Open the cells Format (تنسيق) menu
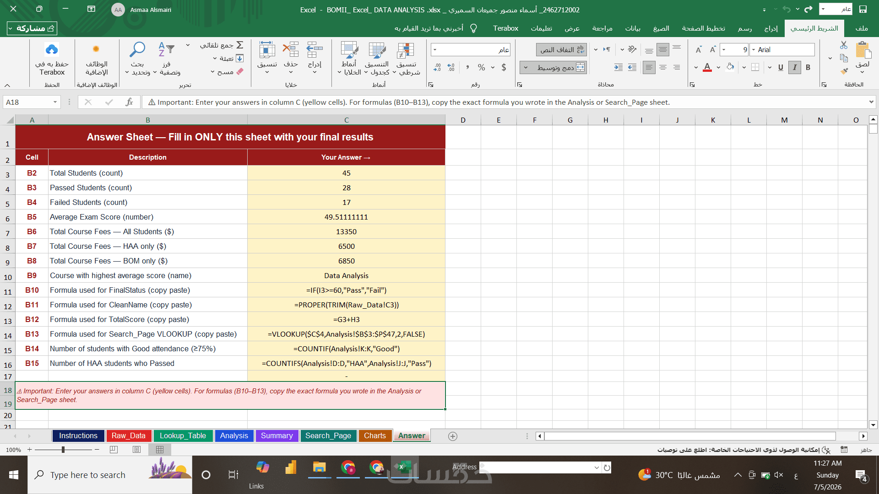 (267, 58)
